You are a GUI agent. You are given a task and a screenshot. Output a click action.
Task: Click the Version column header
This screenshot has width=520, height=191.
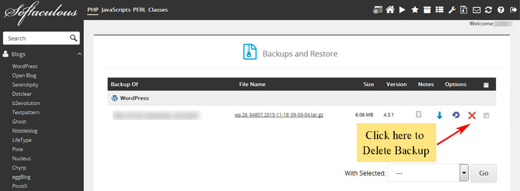[397, 84]
